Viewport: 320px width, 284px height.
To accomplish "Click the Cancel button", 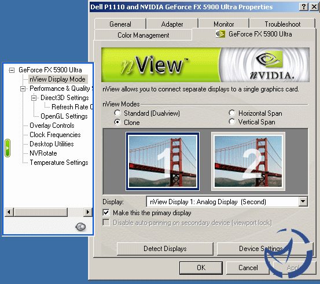I will pyautogui.click(x=248, y=268).
